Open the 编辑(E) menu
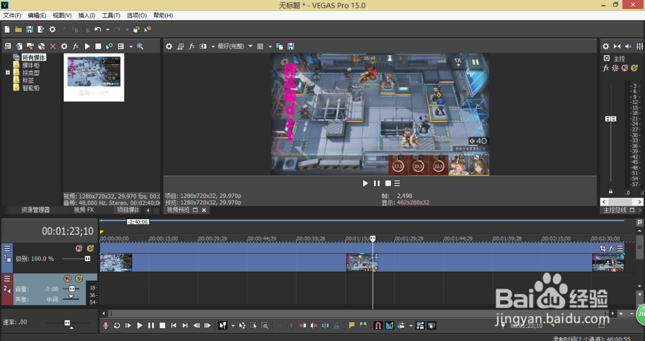The image size is (645, 341). click(37, 15)
